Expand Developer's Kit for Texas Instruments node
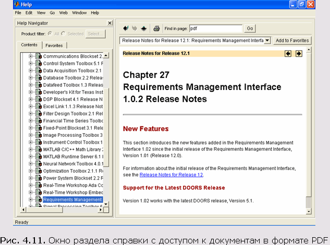 pos(31,92)
